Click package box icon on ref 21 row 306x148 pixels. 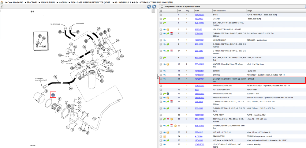click(x=172, y=119)
